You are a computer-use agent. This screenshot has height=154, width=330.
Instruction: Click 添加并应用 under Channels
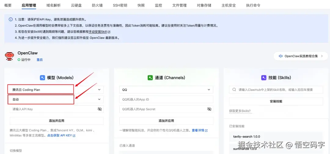click(x=166, y=121)
